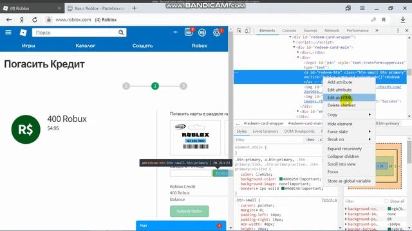The height and width of the screenshot is (231, 412).
Task: Switch to the Styles pane tab
Action: (x=241, y=131)
